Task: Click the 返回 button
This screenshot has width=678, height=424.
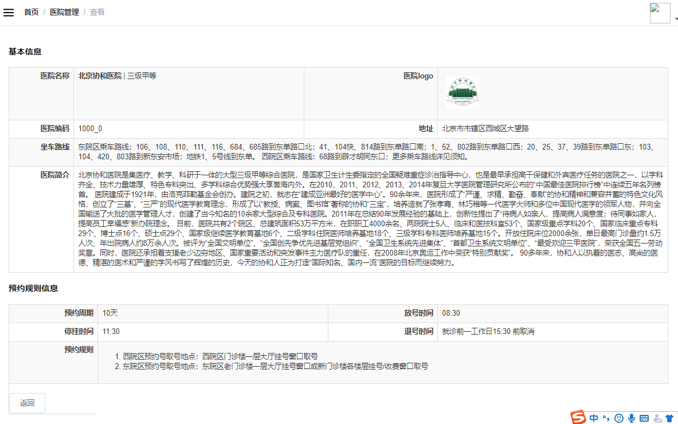Action: tap(28, 403)
